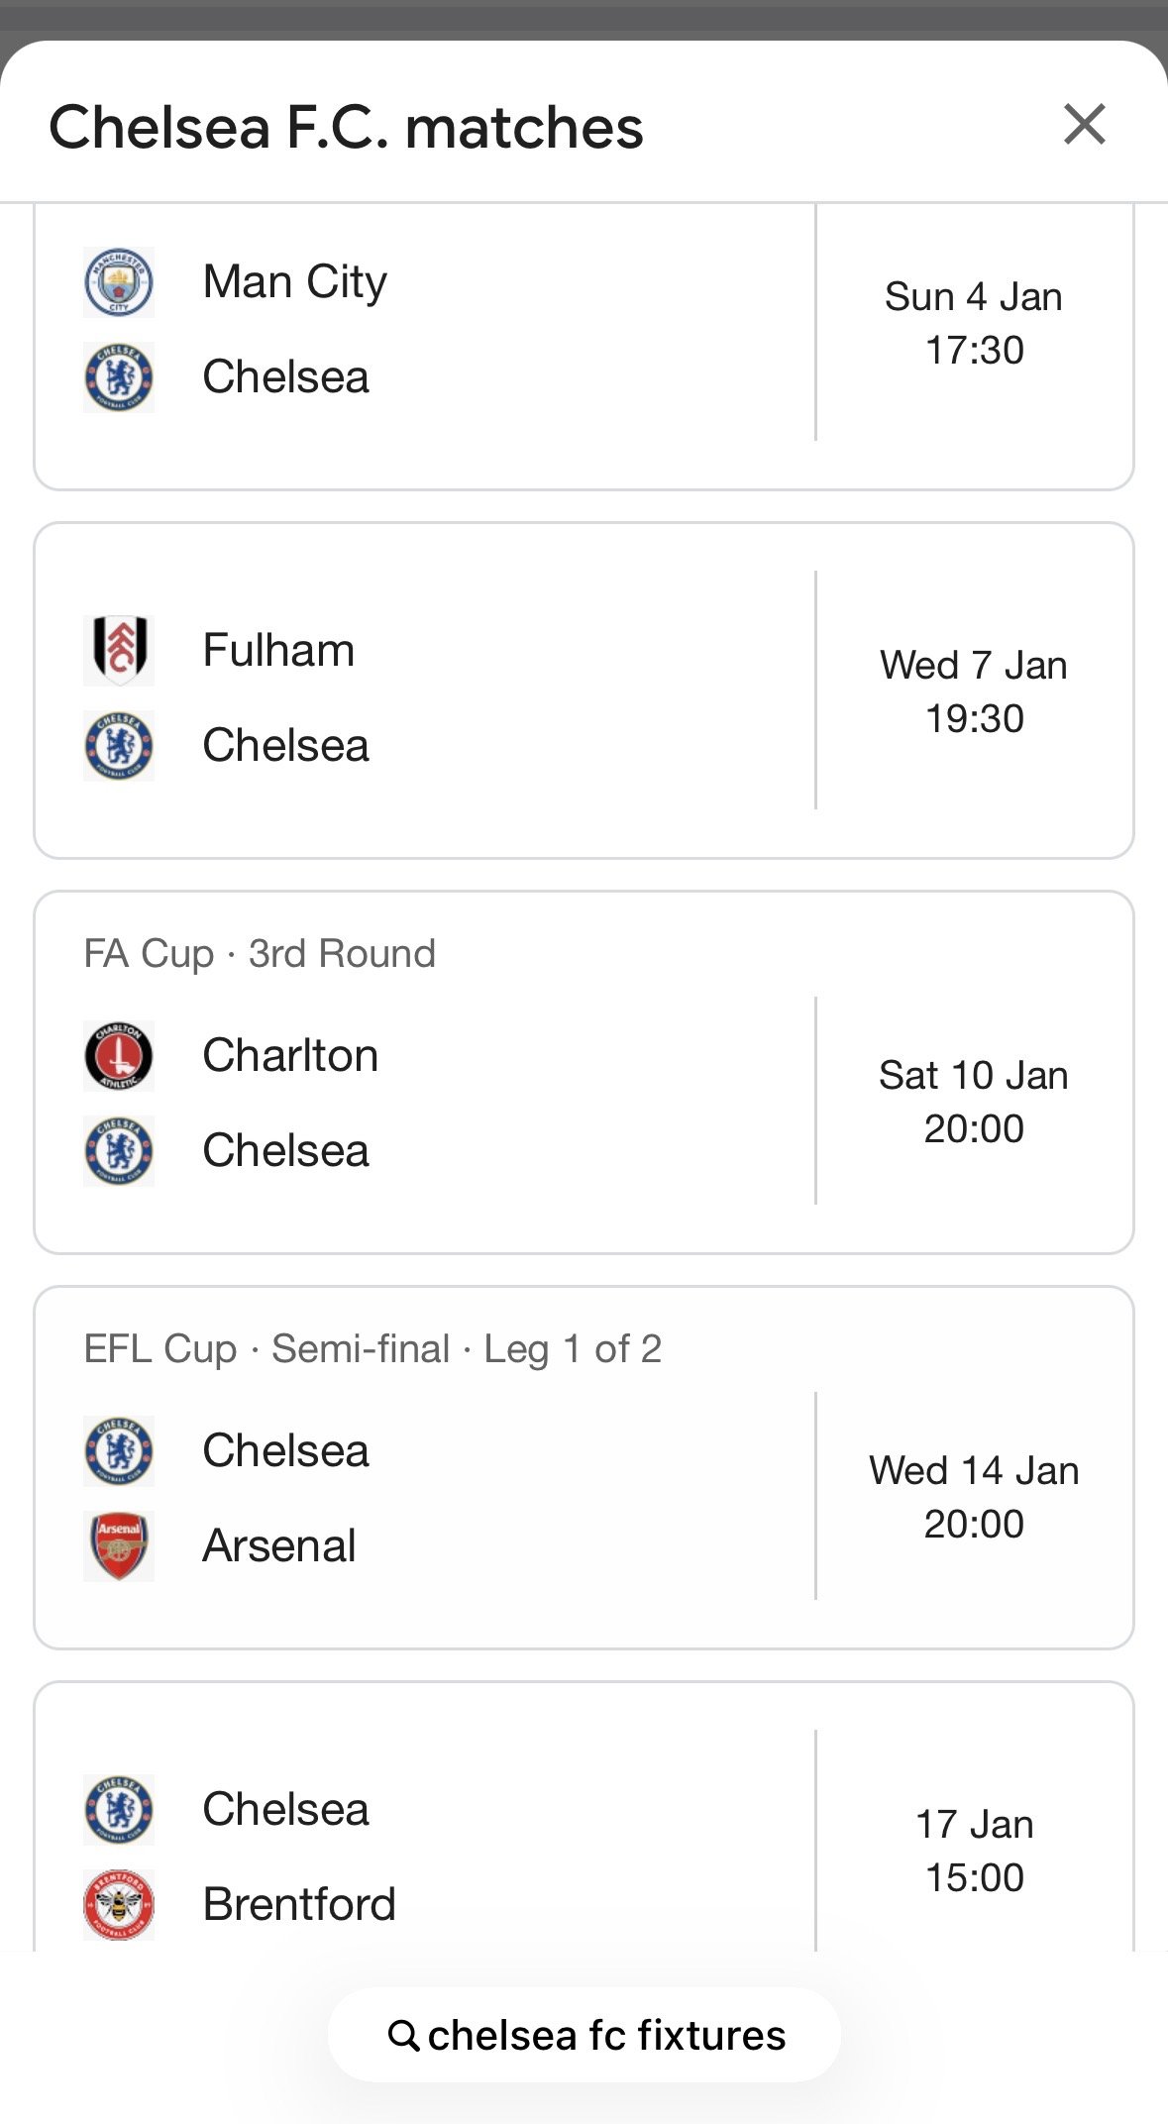Open EFL Cup Semi-final Leg 1 label

click(x=372, y=1349)
